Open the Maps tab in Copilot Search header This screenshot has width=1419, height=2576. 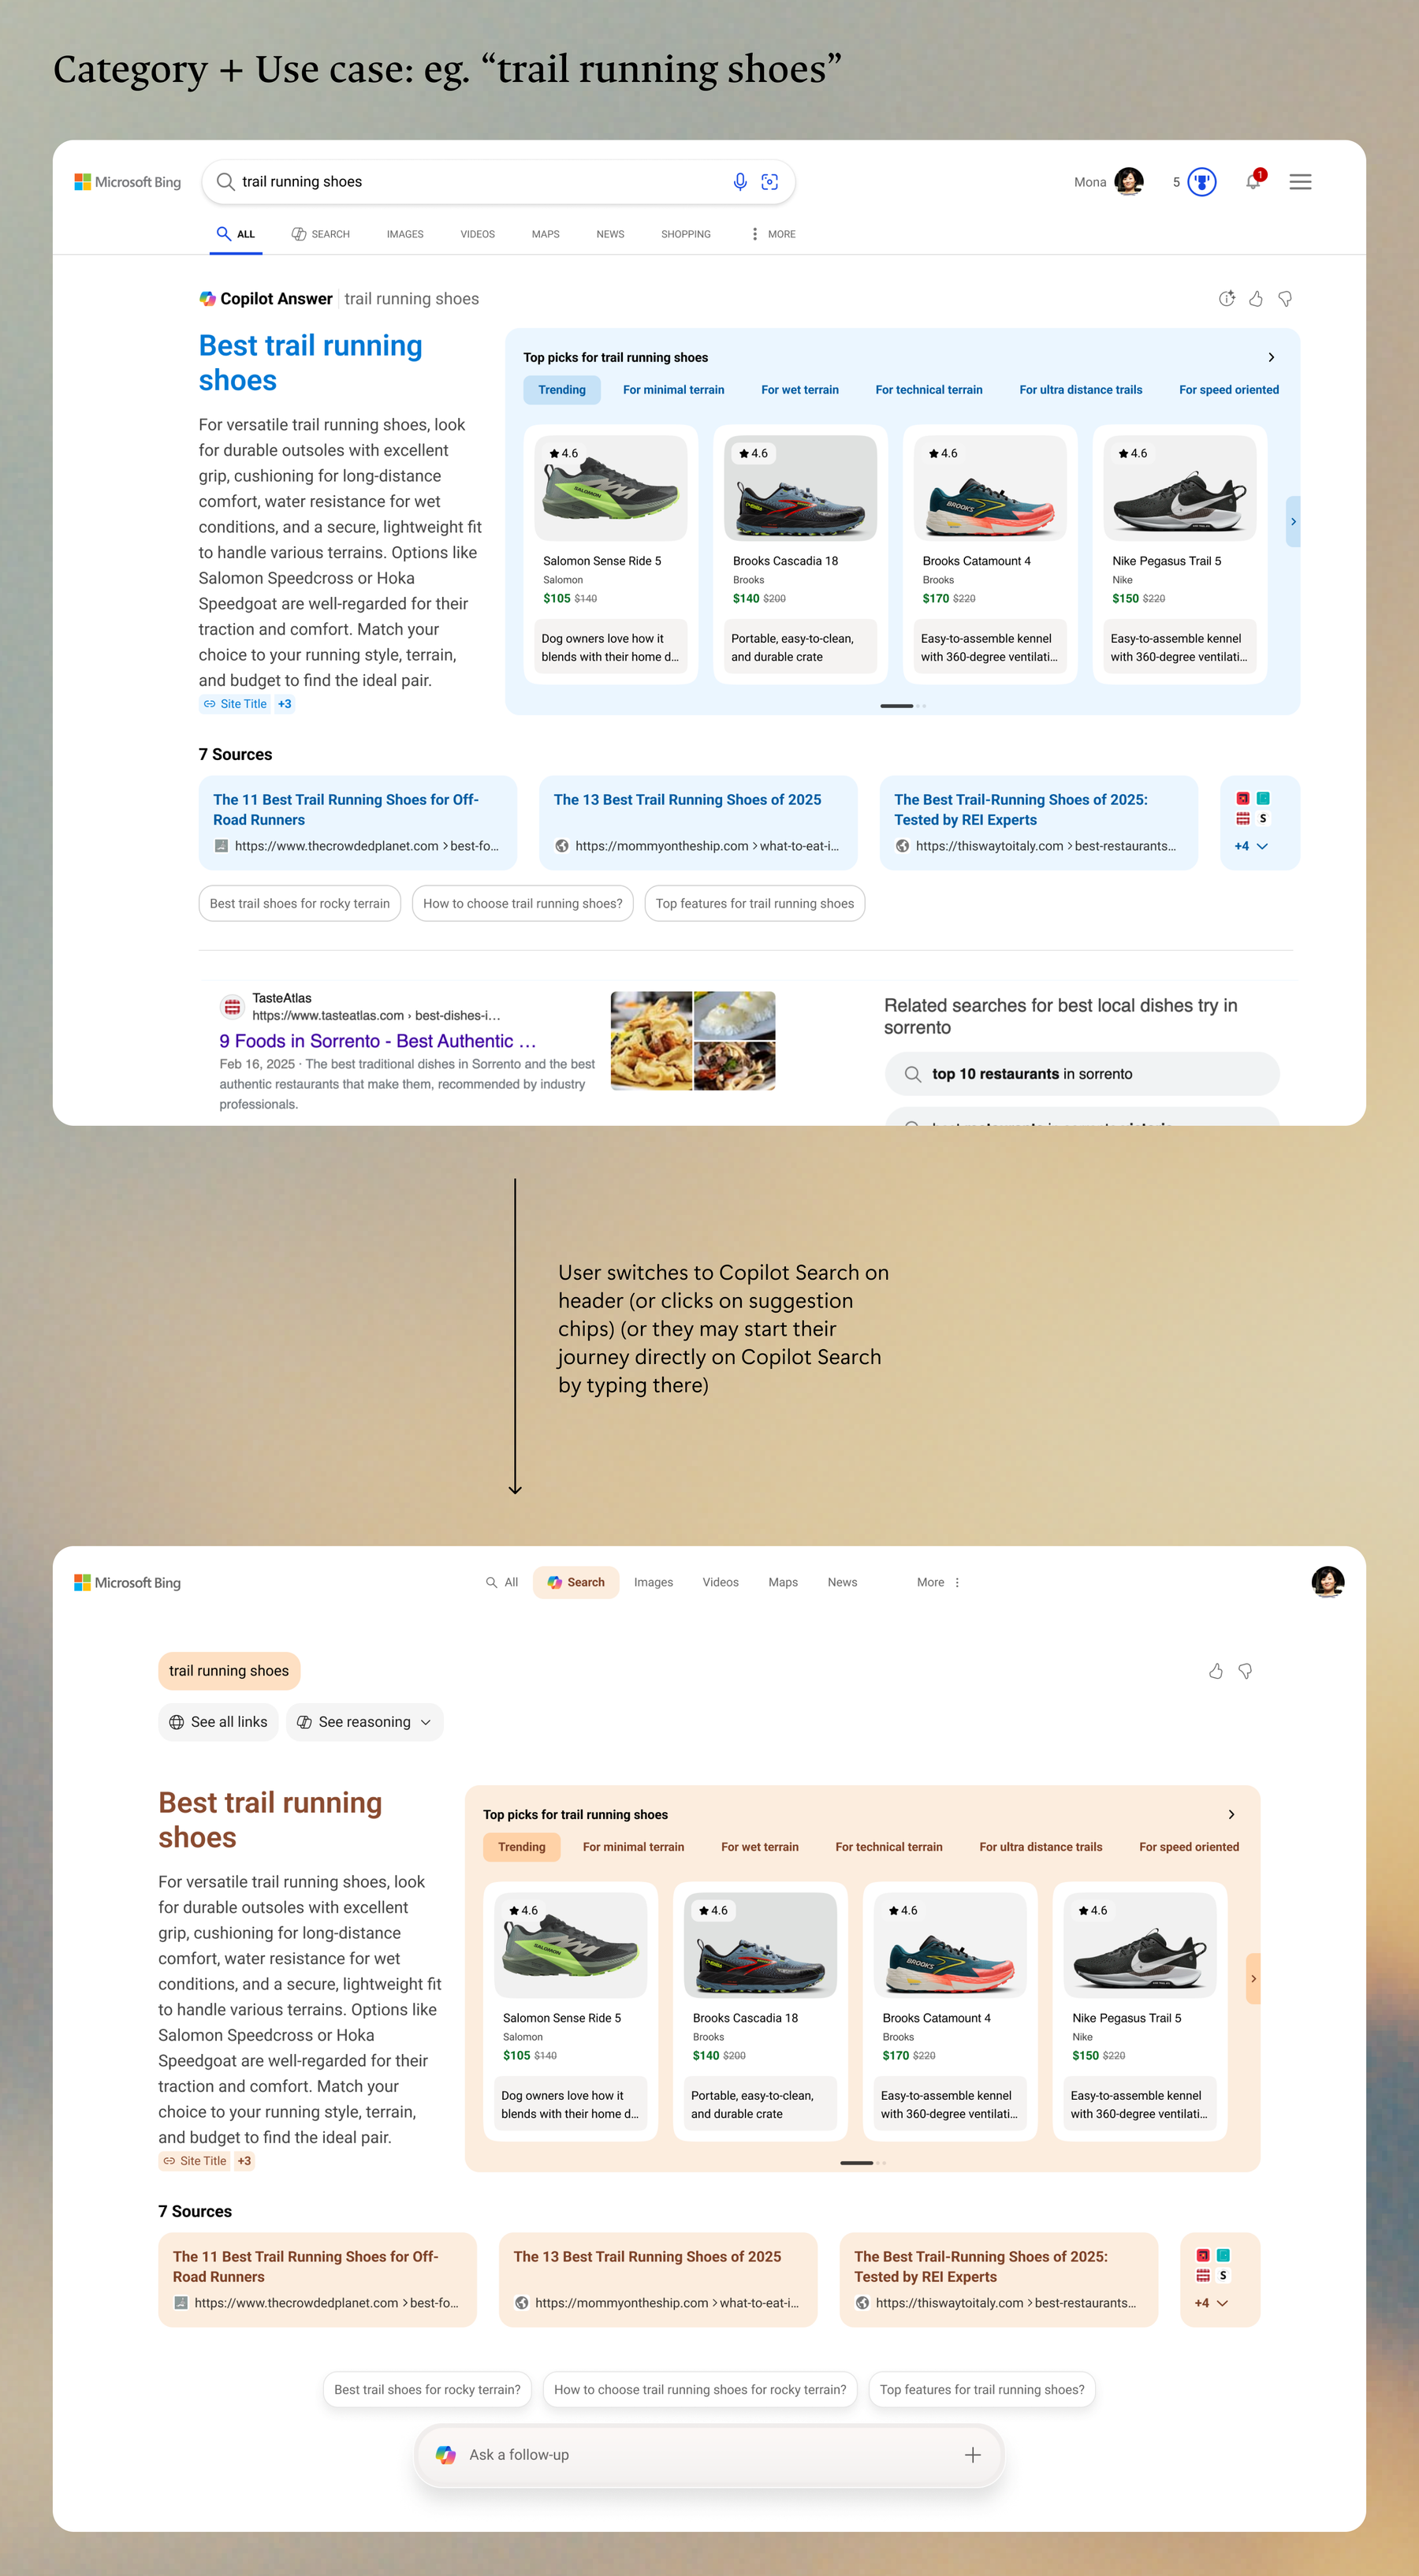point(783,1582)
